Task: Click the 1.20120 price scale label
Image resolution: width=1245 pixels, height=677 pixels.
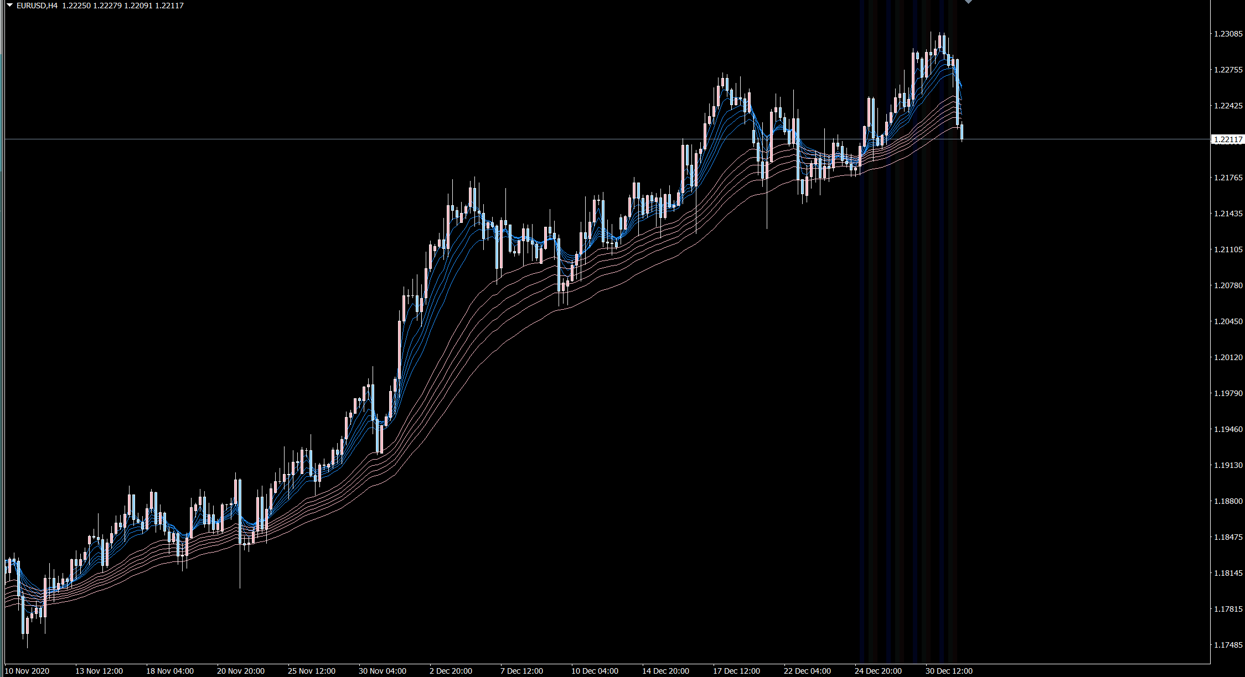Action: [1228, 357]
